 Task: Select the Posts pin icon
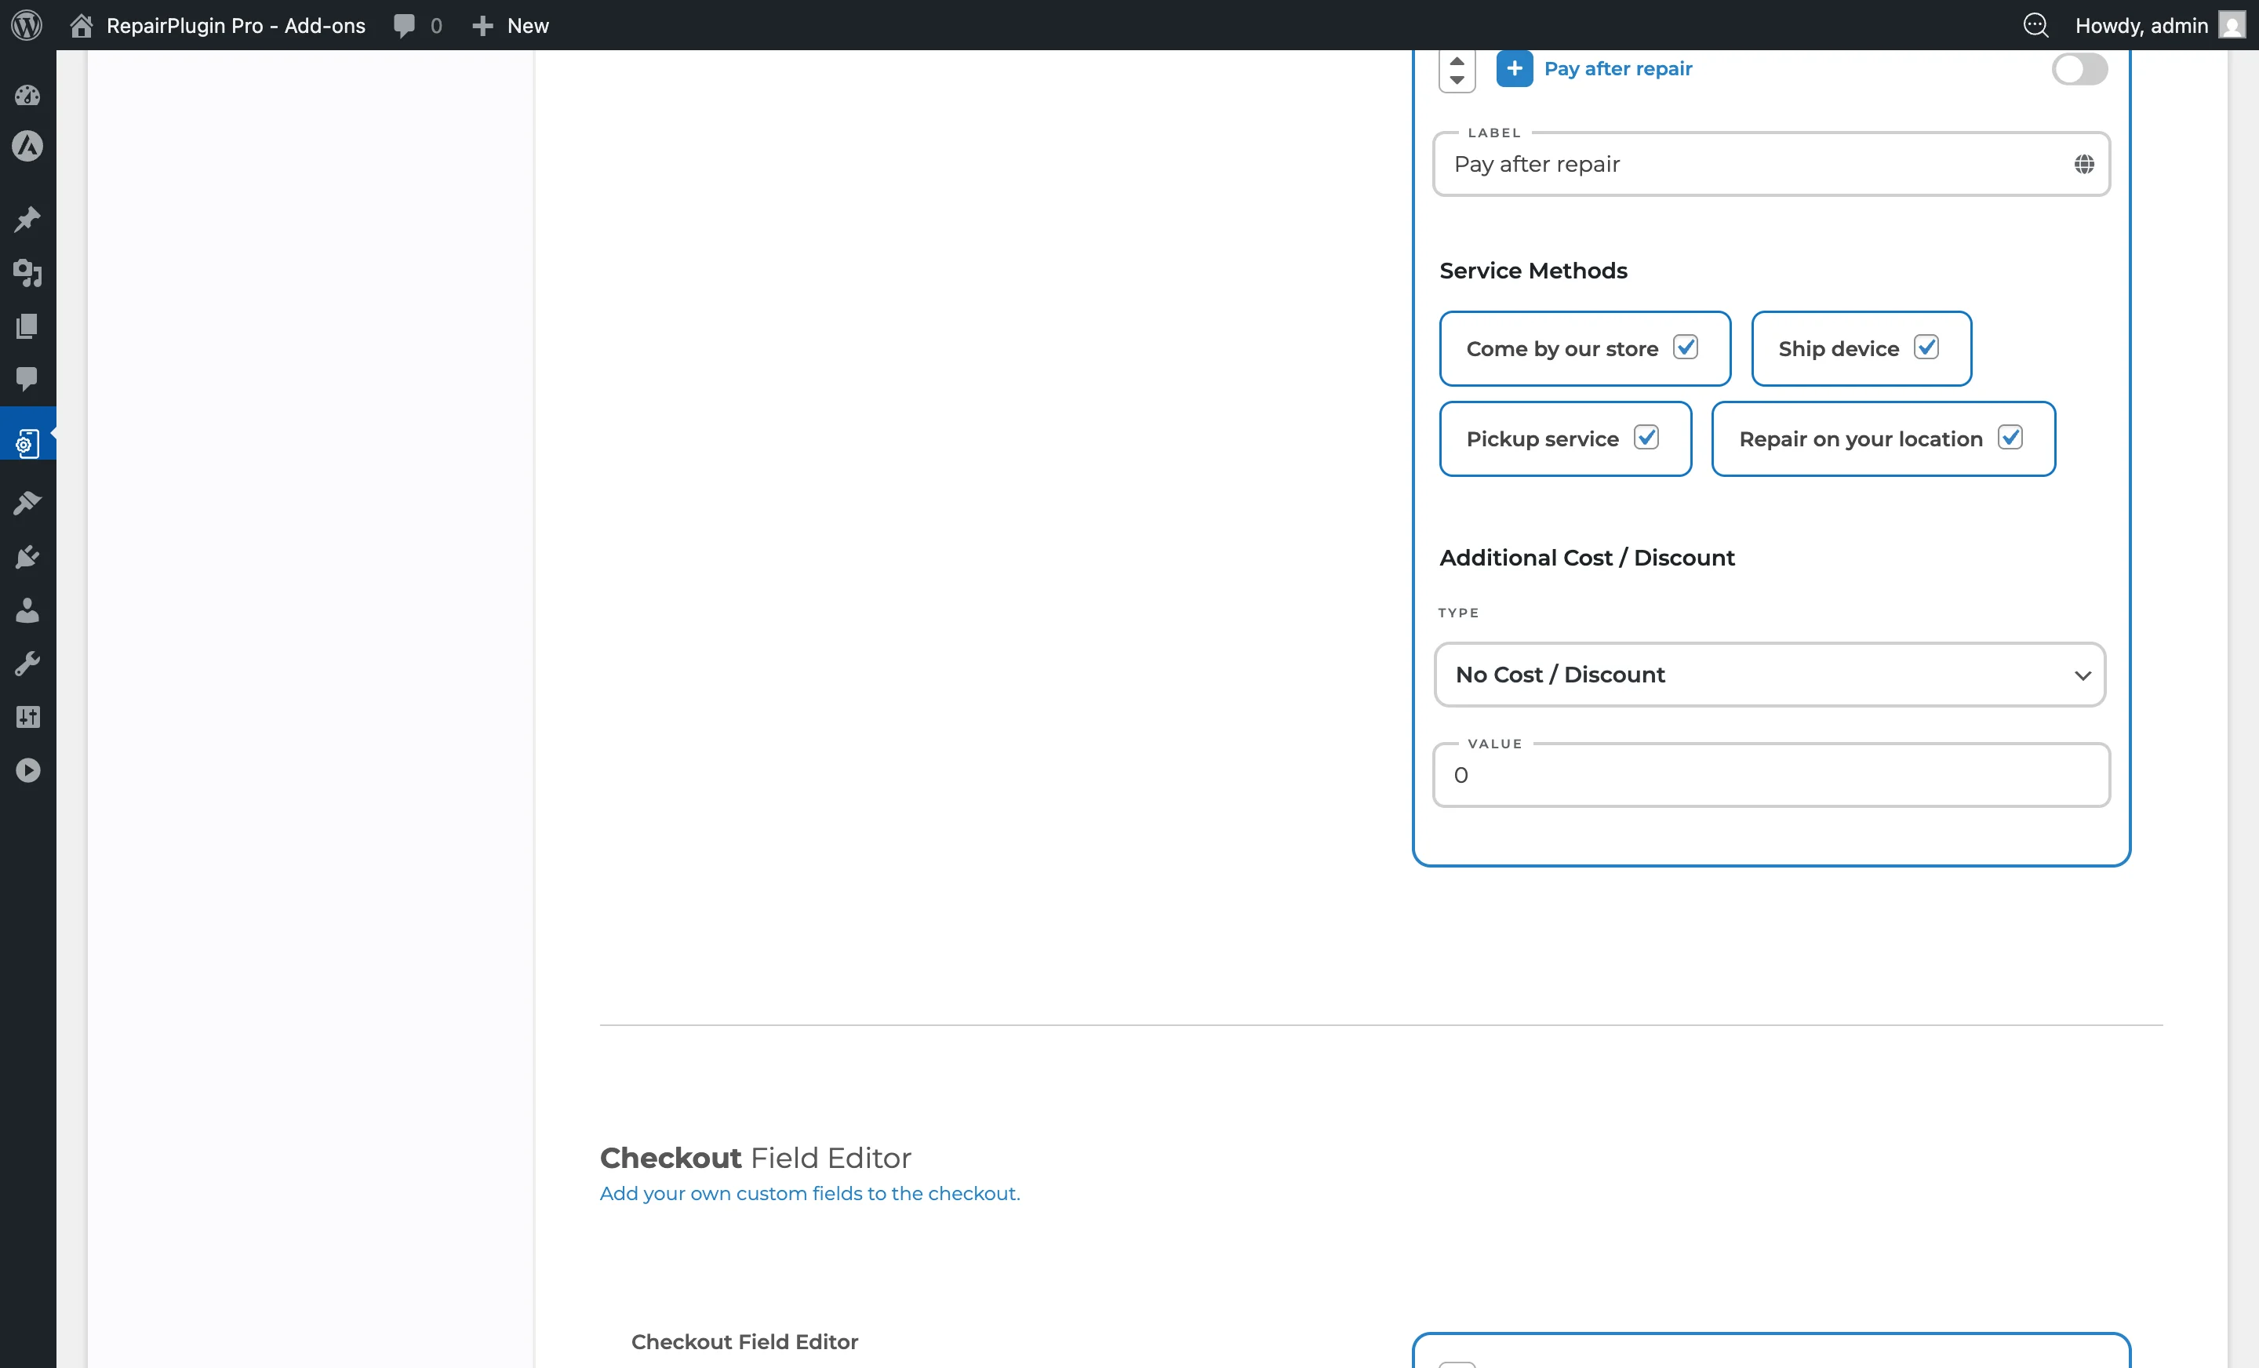point(27,218)
